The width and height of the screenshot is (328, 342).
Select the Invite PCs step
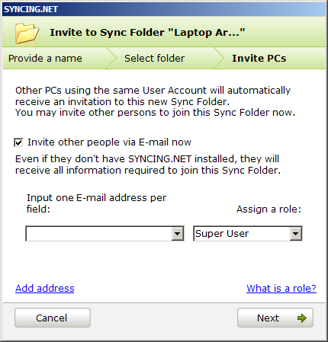point(259,59)
